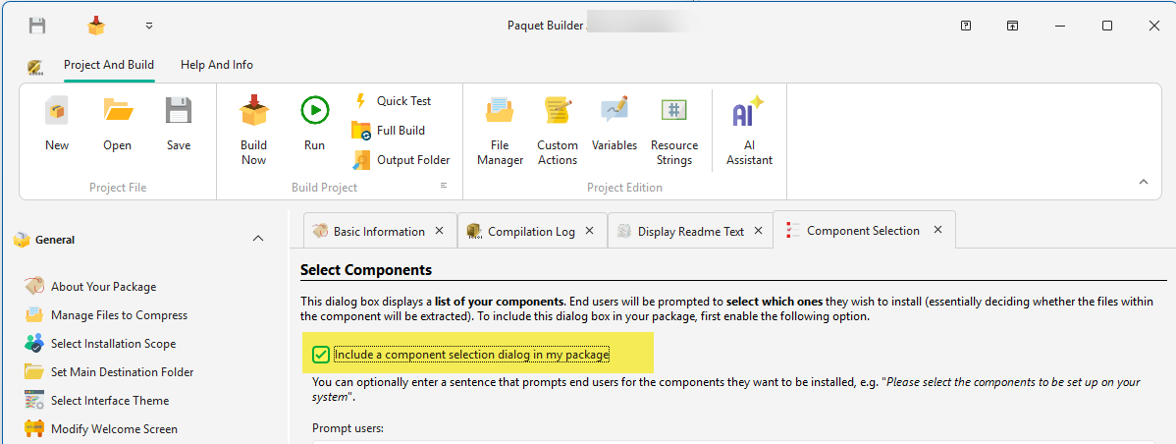The image size is (1176, 444).
Task: Open Custom Actions editor
Action: click(x=558, y=131)
